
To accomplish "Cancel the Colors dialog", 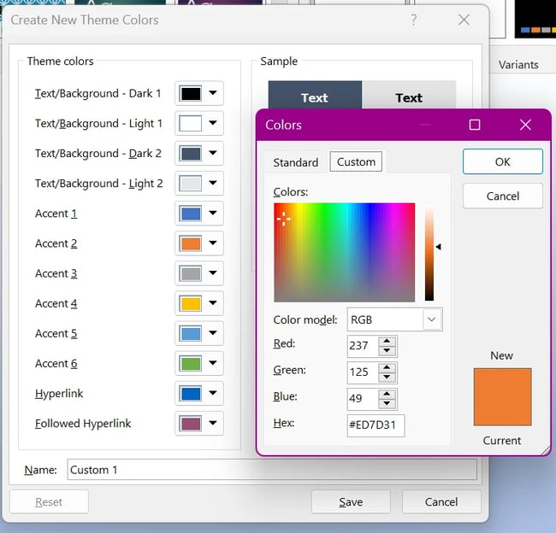I will click(502, 196).
